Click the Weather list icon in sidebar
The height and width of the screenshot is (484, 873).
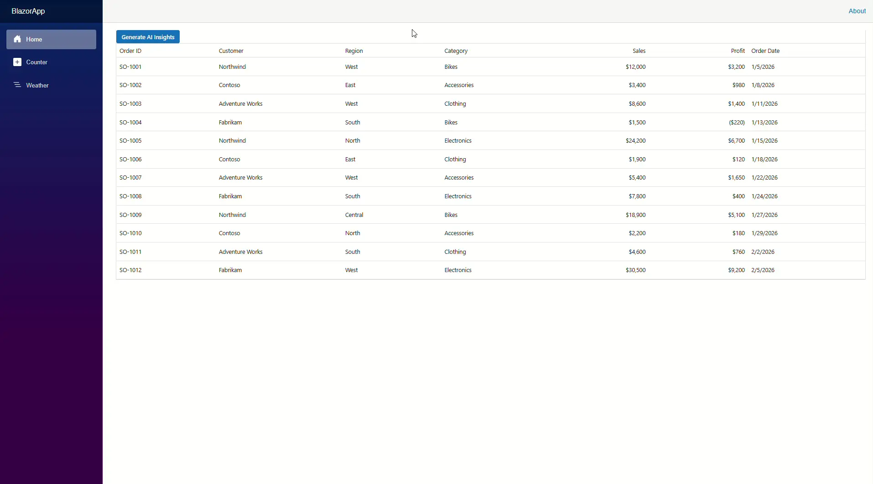tap(17, 85)
